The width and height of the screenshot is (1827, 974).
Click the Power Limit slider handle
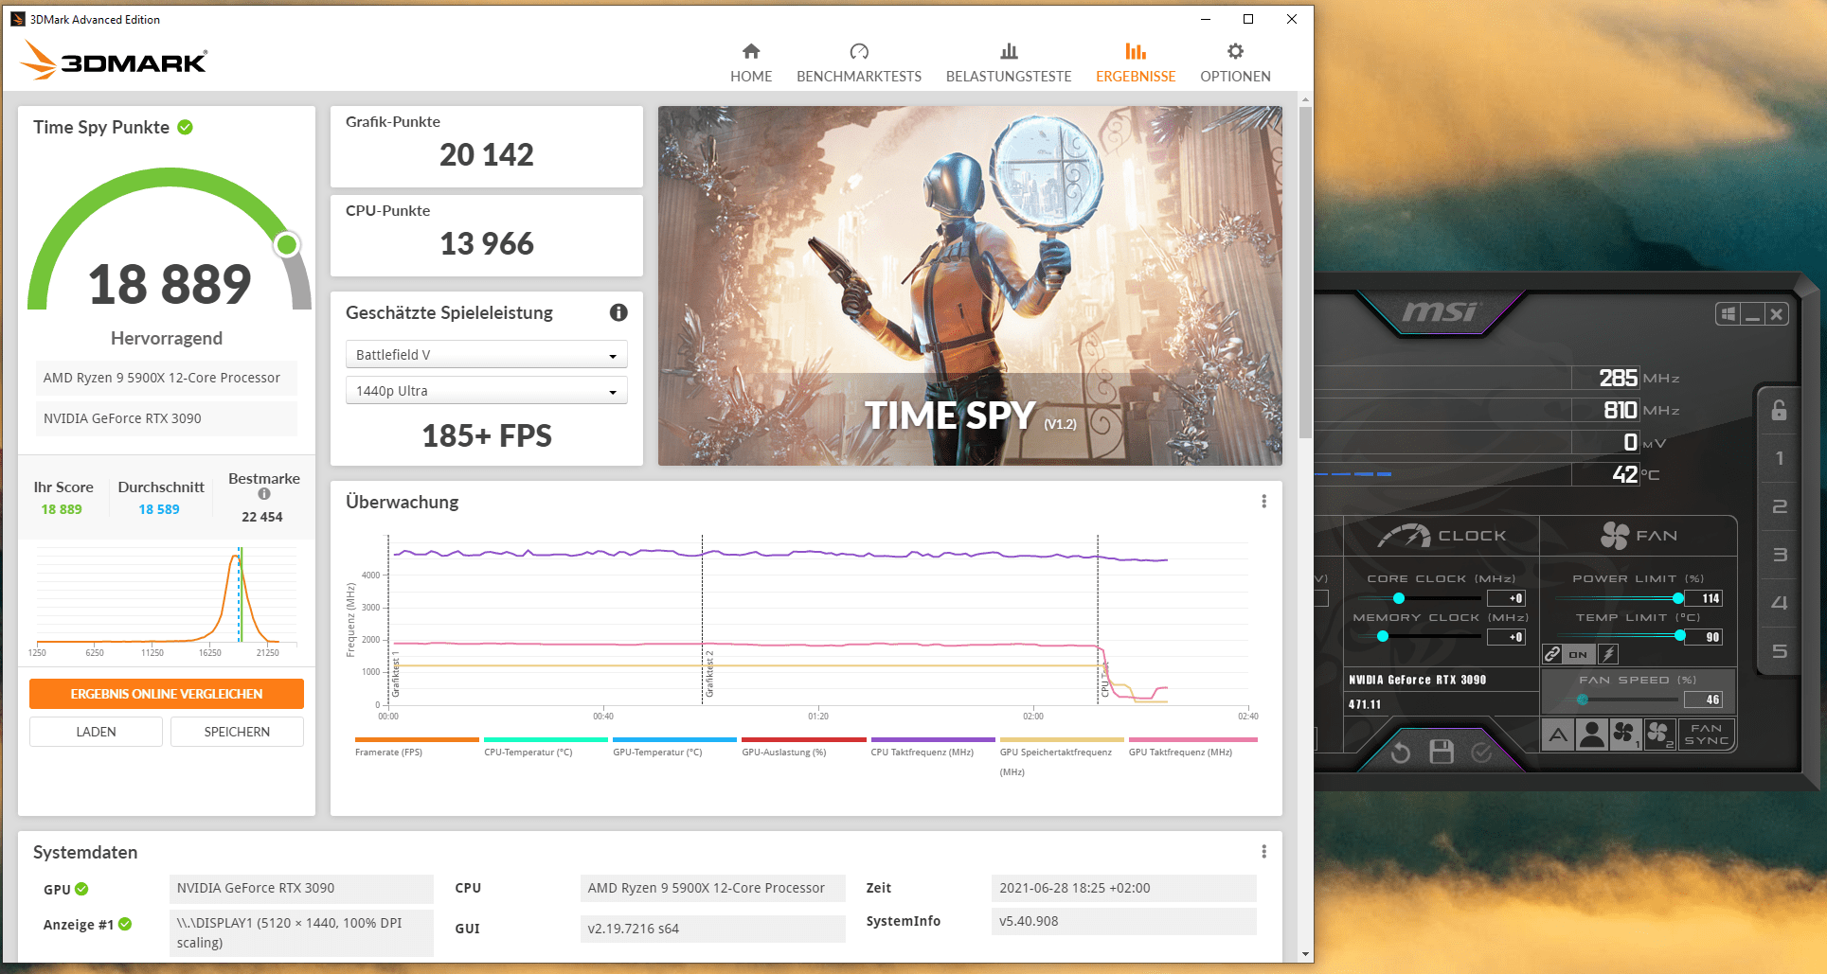point(1678,598)
